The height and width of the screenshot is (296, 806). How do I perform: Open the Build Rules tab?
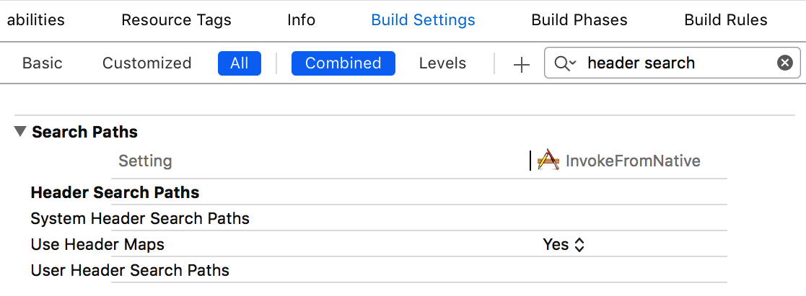[725, 20]
